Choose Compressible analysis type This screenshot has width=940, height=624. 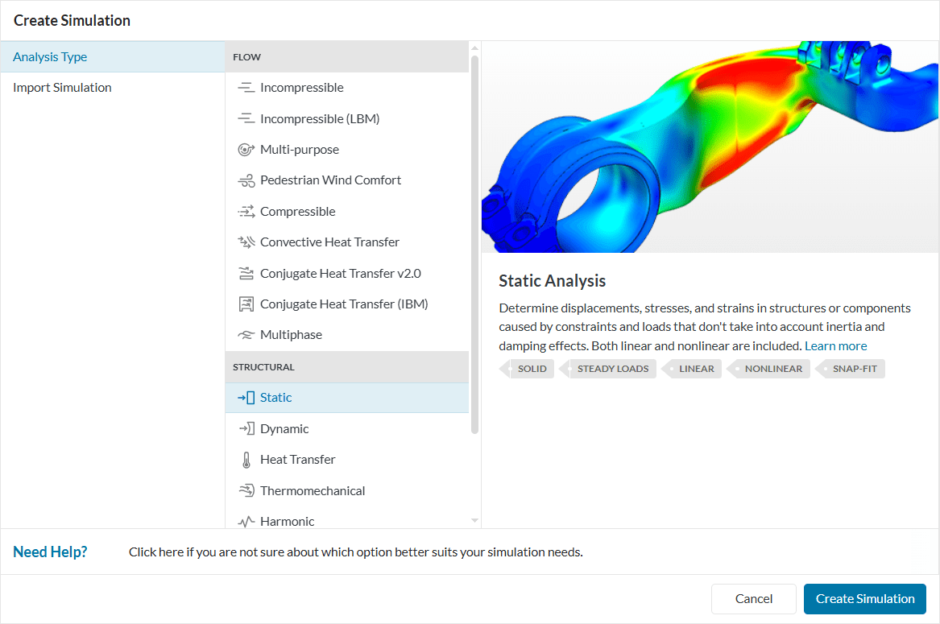(297, 212)
